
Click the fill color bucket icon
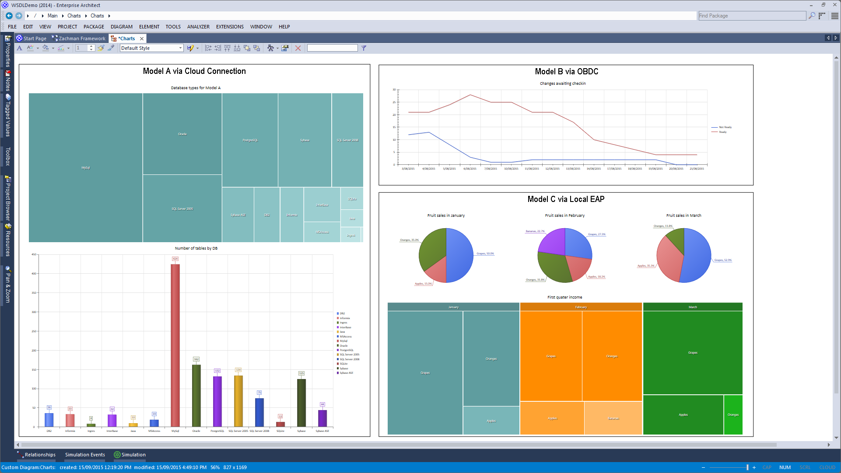pyautogui.click(x=46, y=48)
